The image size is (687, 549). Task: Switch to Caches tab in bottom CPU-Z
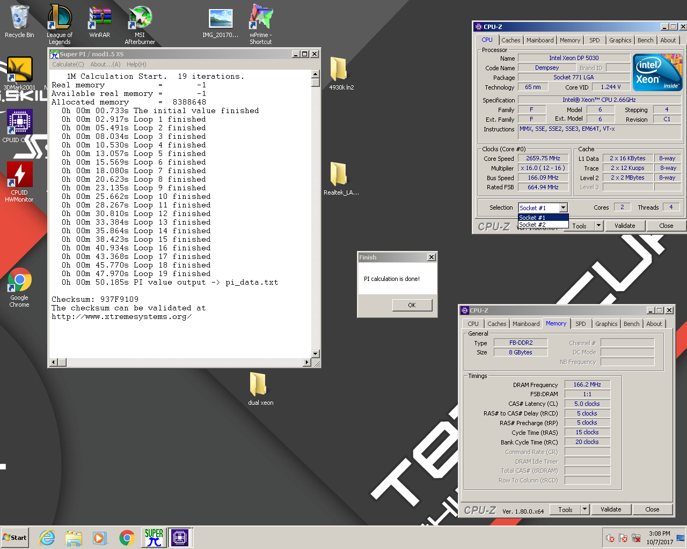pyautogui.click(x=497, y=324)
